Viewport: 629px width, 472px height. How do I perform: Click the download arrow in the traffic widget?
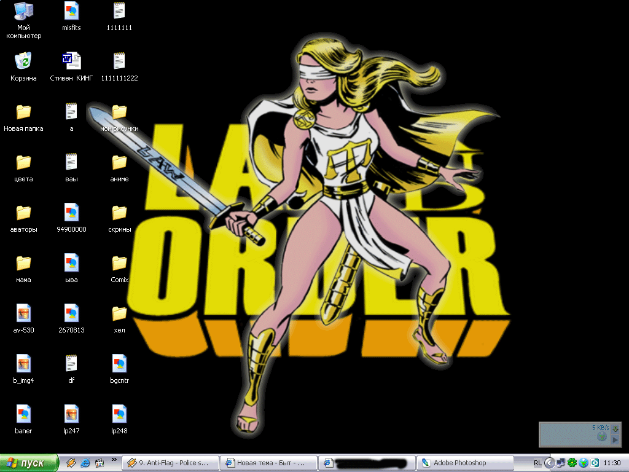(614, 428)
